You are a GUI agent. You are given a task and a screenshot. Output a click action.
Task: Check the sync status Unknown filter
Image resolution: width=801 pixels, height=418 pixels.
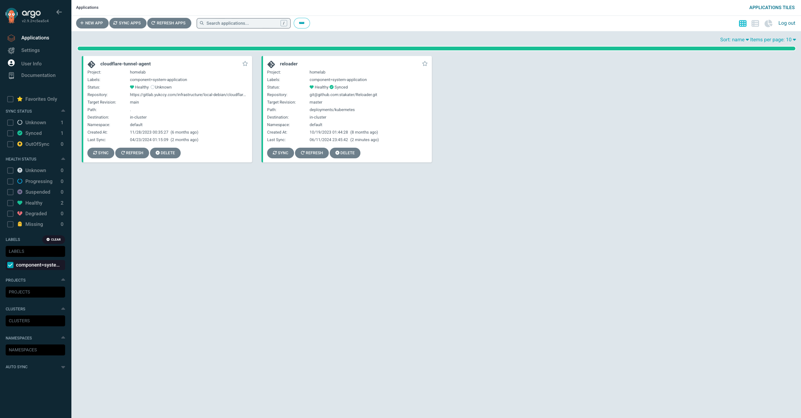(x=10, y=123)
